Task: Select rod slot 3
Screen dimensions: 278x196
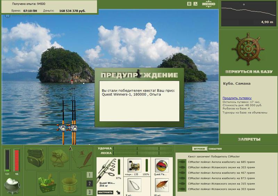Action: [x=90, y=192]
